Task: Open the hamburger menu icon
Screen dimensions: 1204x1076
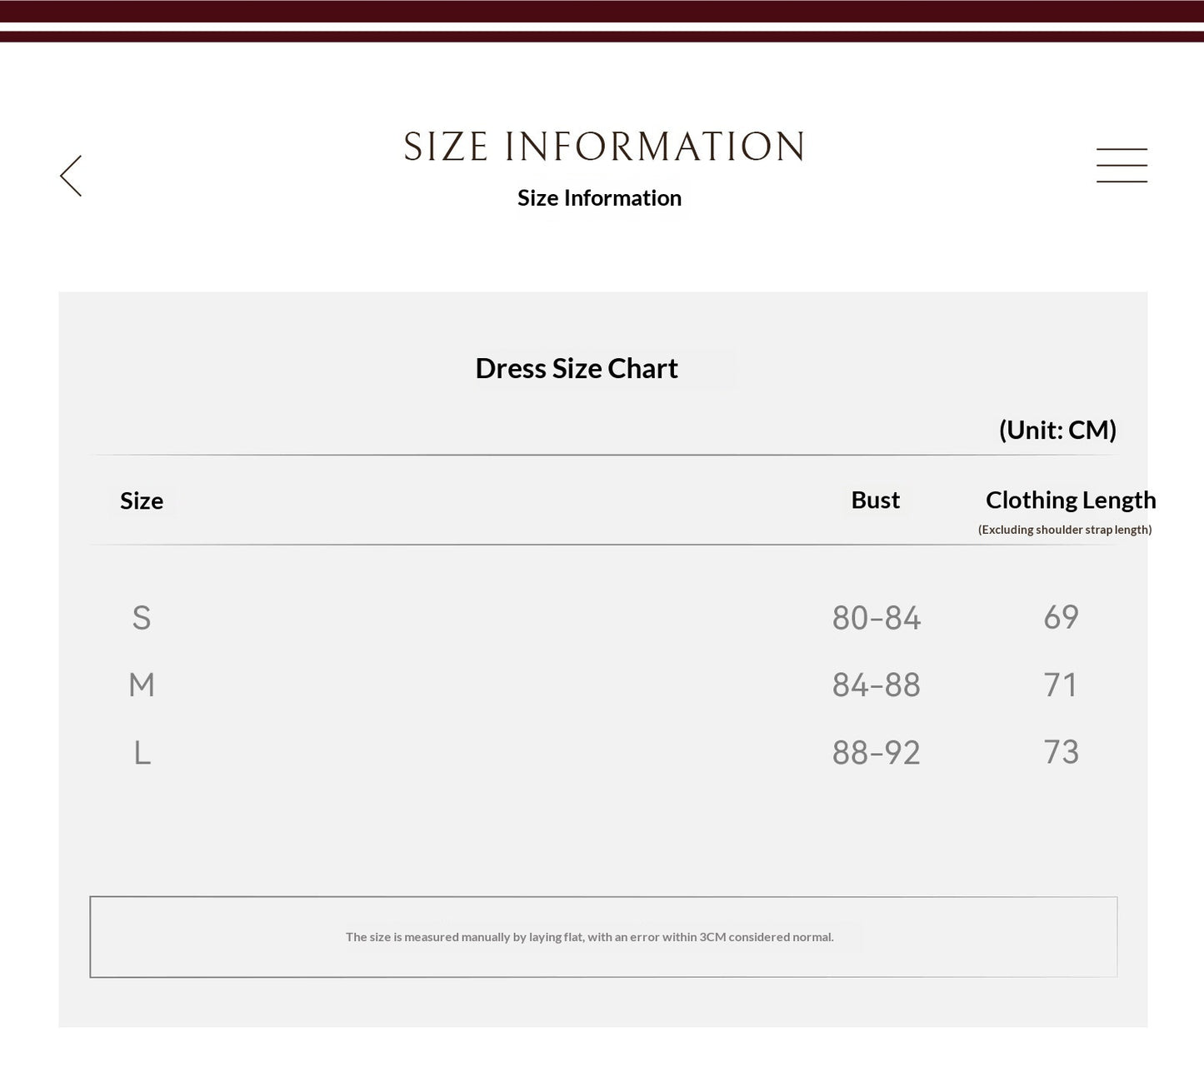Action: tap(1122, 165)
